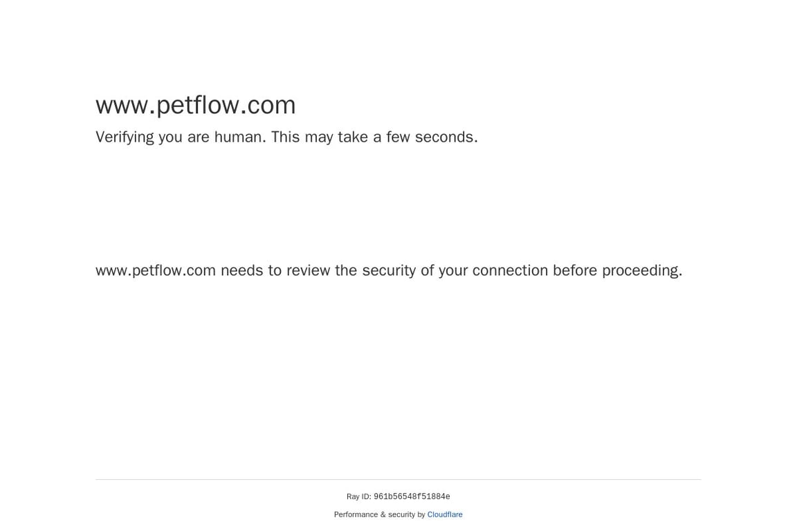
Task: Click the word "proceeding" ending the paragraph
Action: click(640, 270)
